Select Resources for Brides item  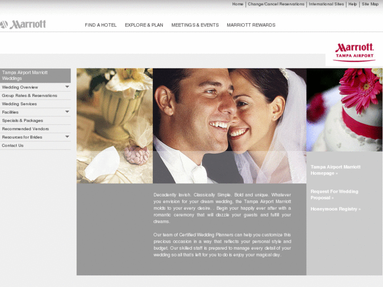click(x=22, y=137)
